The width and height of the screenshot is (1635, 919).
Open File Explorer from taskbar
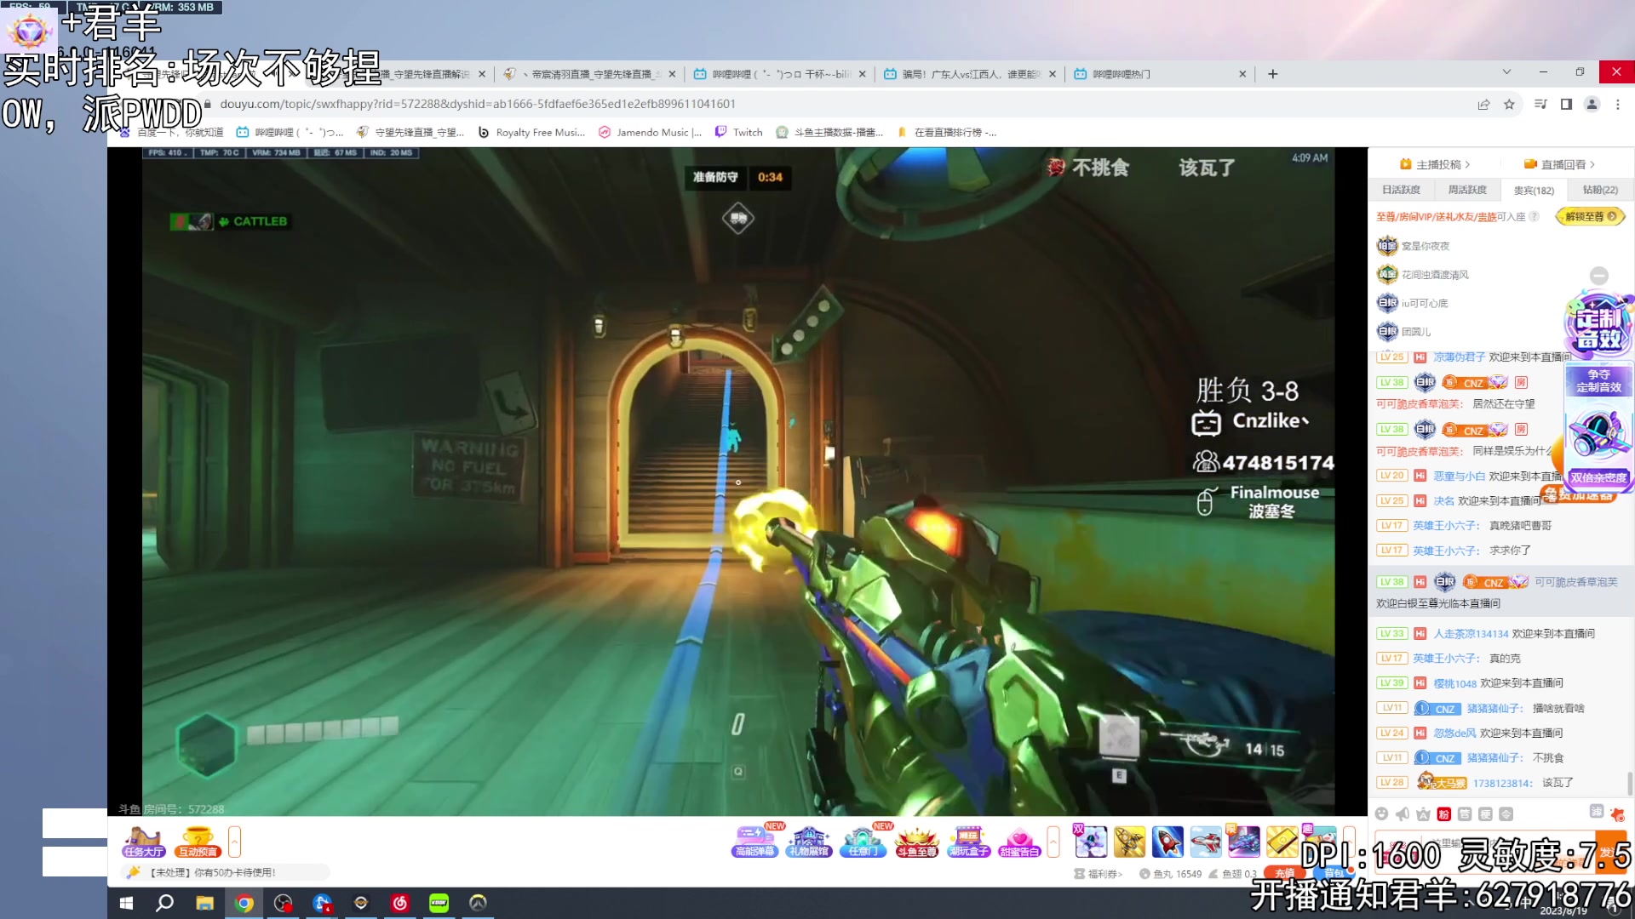point(204,903)
